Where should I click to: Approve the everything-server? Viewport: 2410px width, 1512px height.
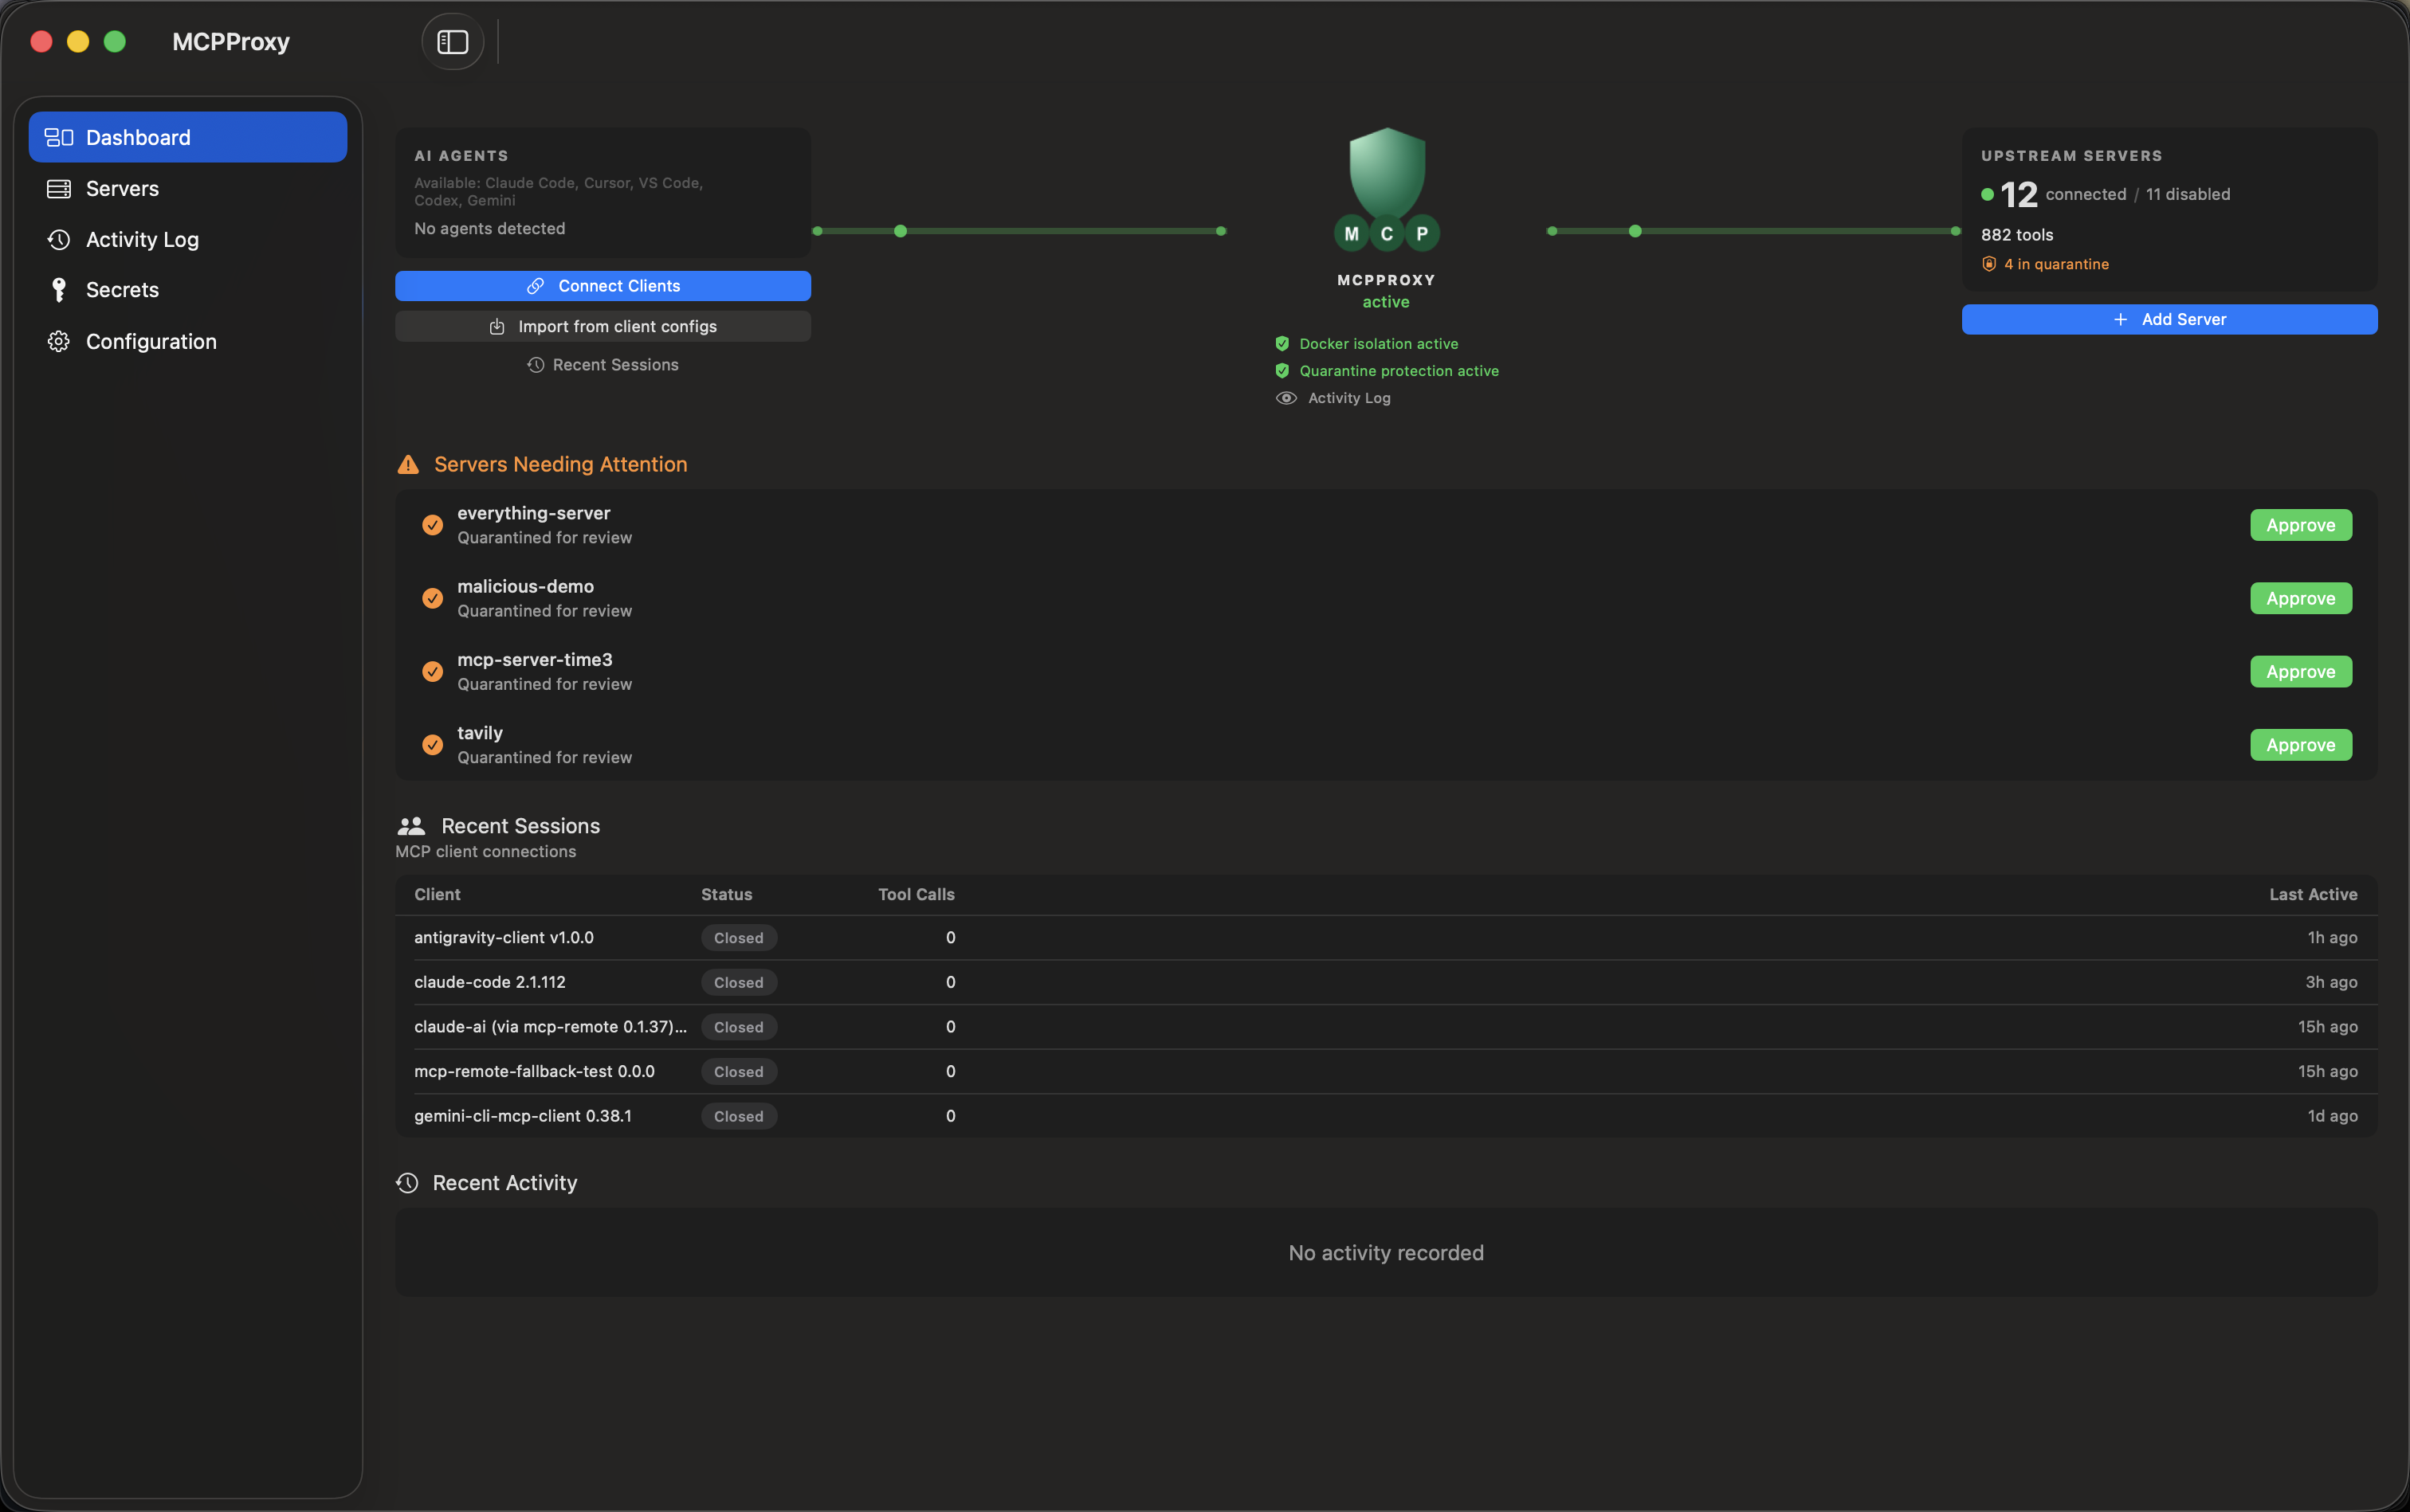click(2301, 525)
